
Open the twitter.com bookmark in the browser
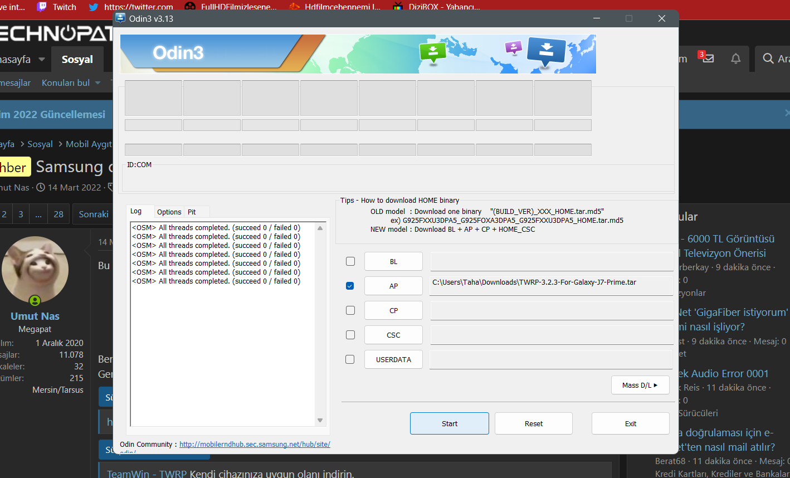coord(131,7)
